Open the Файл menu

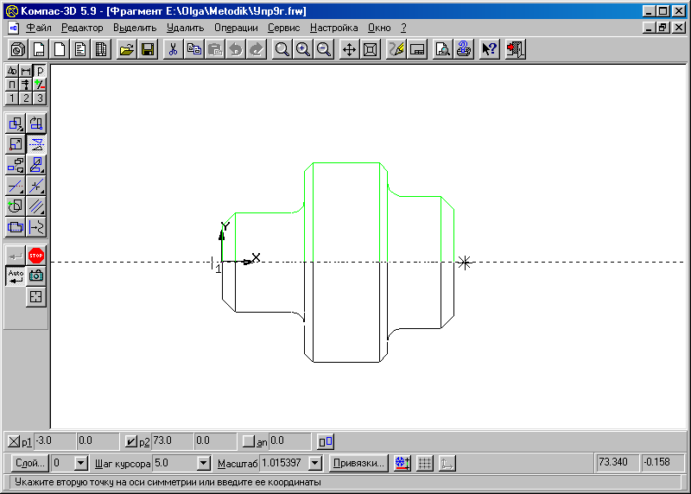click(x=39, y=28)
